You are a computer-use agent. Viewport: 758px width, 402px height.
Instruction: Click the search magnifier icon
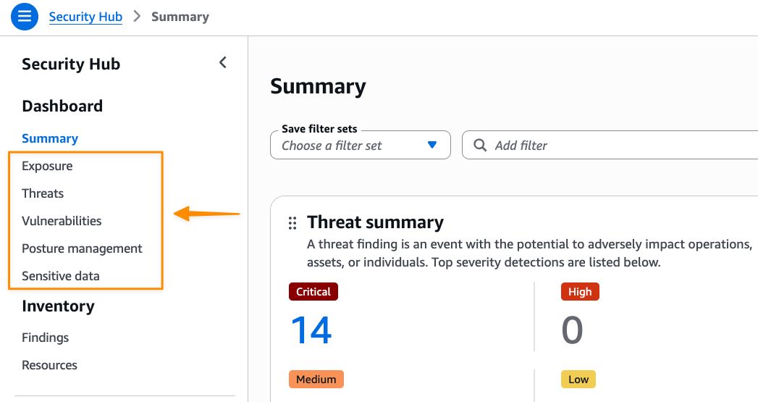click(x=479, y=145)
